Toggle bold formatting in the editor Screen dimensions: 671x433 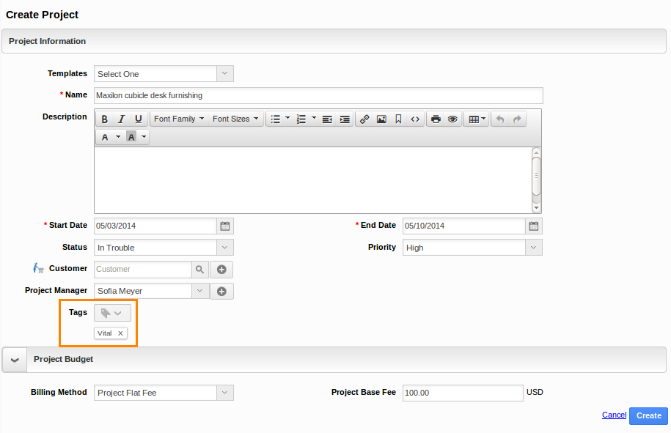click(x=105, y=118)
